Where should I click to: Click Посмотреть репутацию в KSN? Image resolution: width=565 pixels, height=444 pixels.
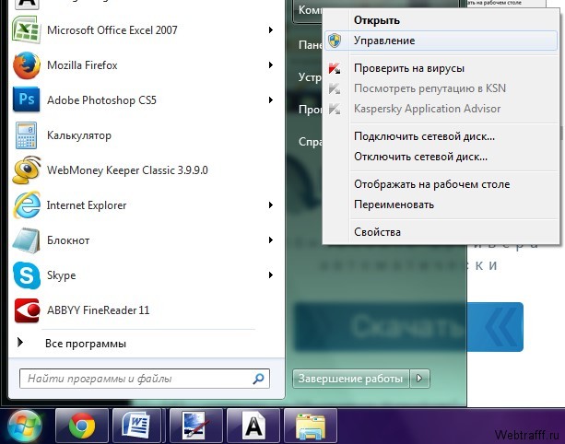(441, 88)
